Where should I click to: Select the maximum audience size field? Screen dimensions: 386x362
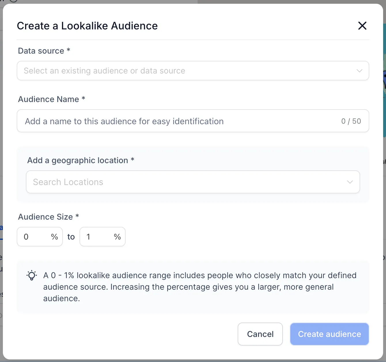[x=102, y=237]
